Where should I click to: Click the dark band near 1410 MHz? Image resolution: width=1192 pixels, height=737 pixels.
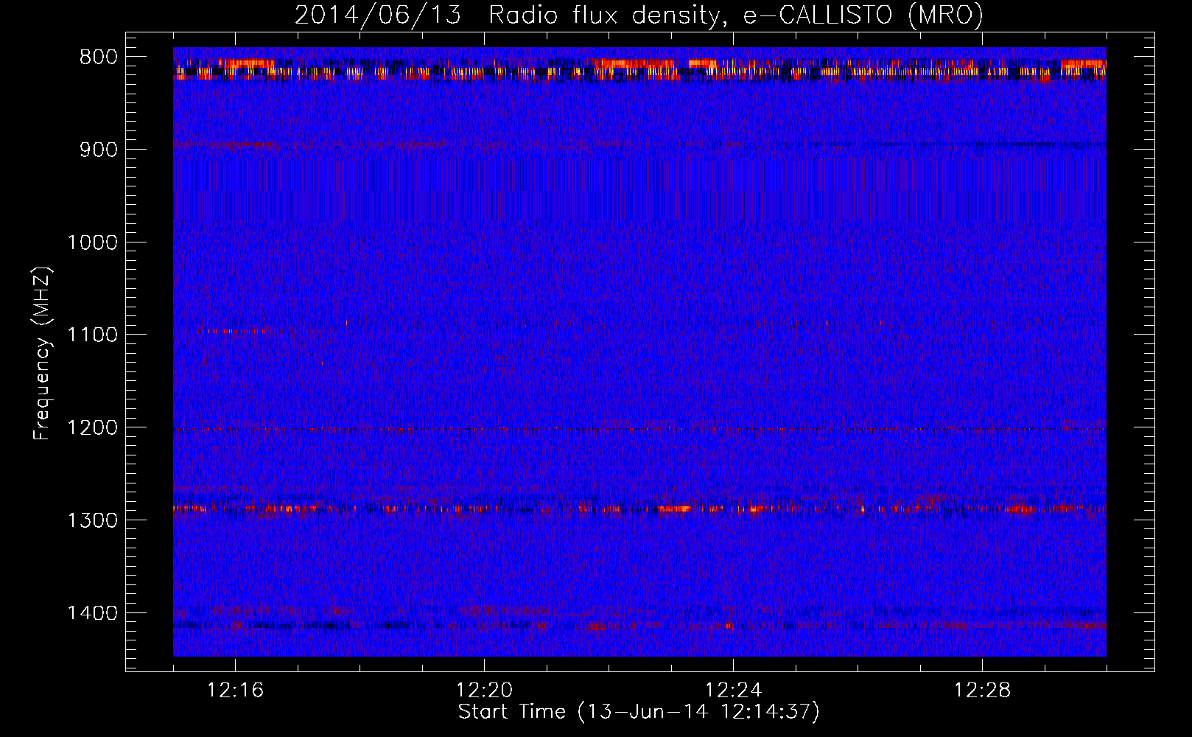[x=332, y=626]
